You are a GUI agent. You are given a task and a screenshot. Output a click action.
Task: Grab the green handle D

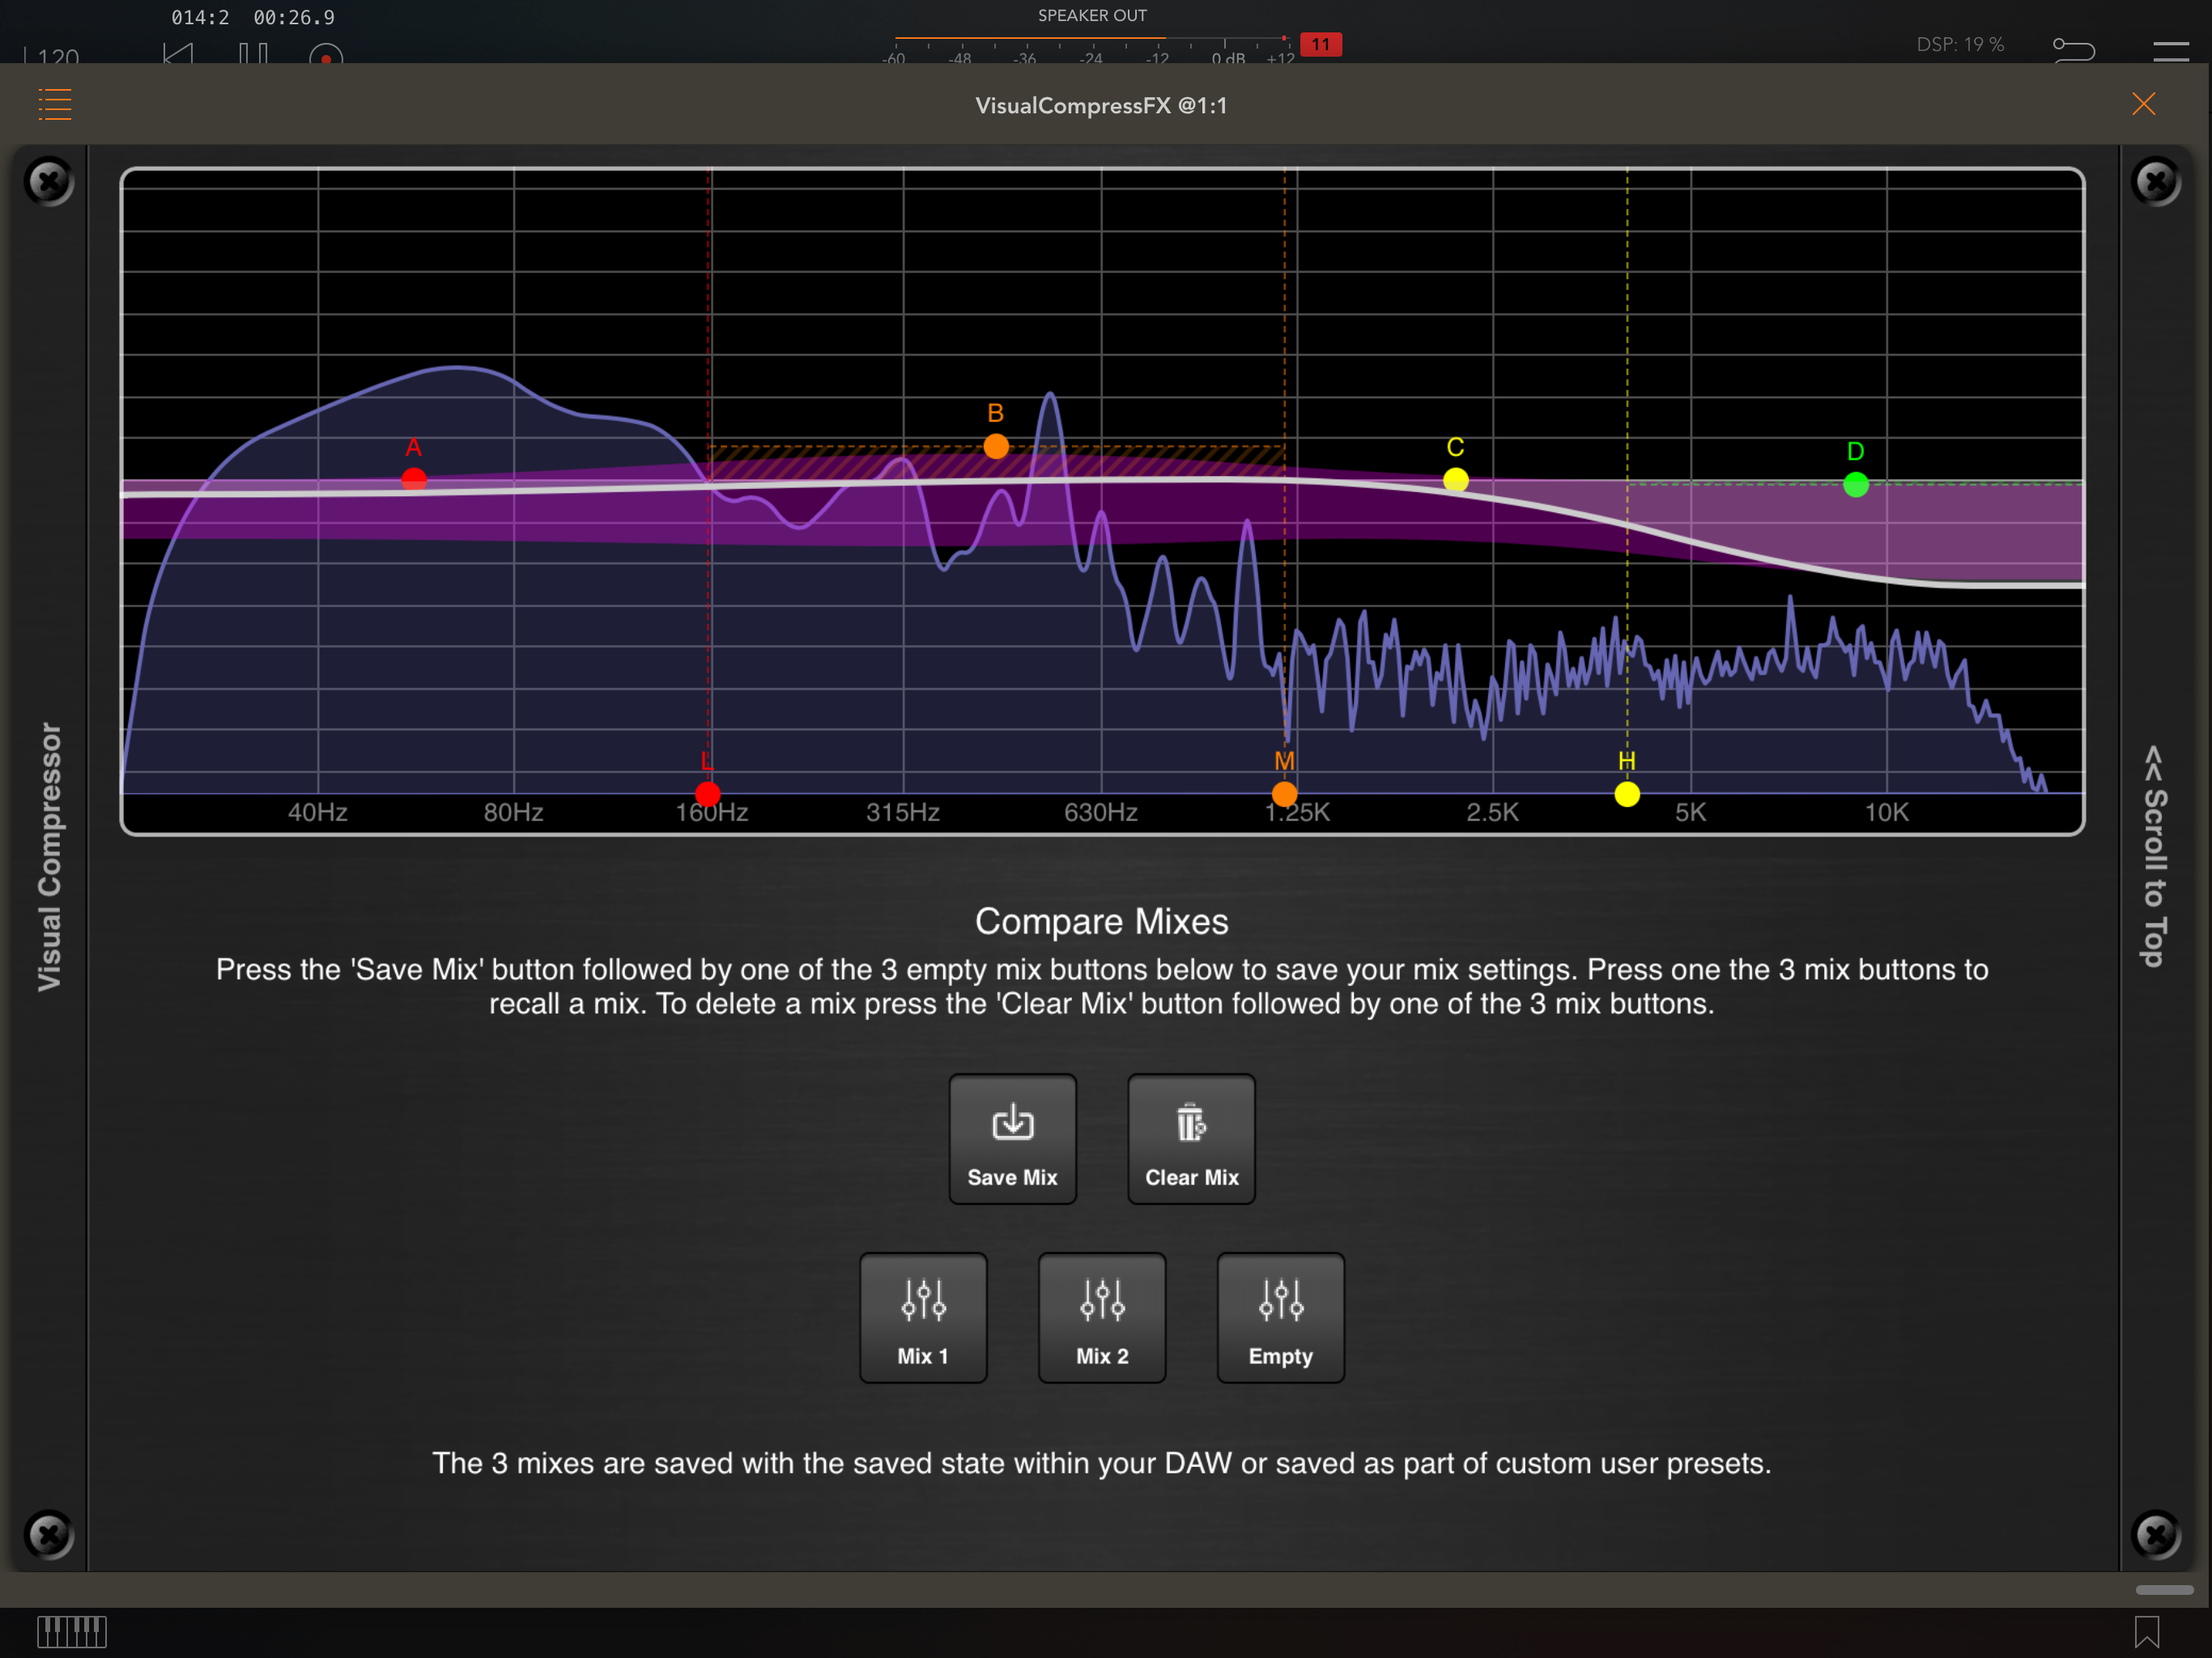[1855, 485]
